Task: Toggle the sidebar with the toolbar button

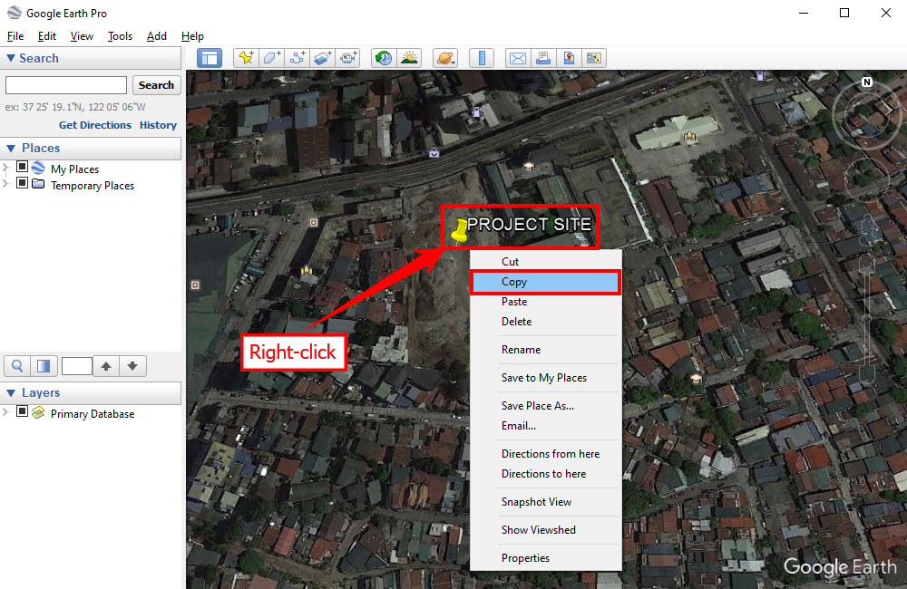Action: coord(210,58)
